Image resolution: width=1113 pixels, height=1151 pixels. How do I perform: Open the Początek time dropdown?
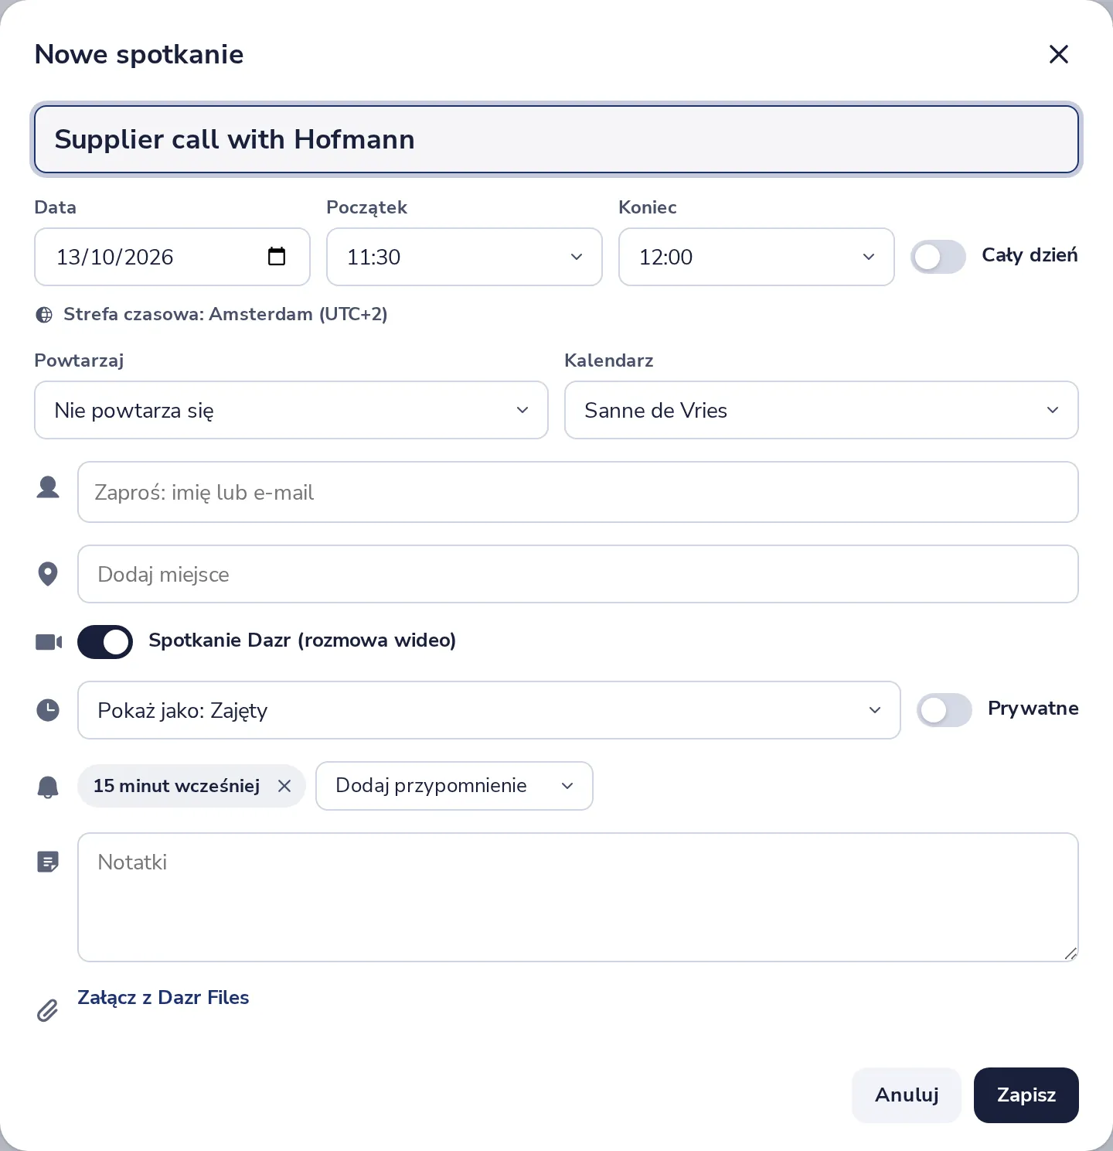[465, 257]
